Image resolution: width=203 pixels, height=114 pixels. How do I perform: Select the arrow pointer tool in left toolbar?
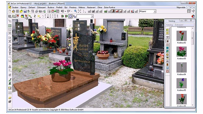coord(10,21)
